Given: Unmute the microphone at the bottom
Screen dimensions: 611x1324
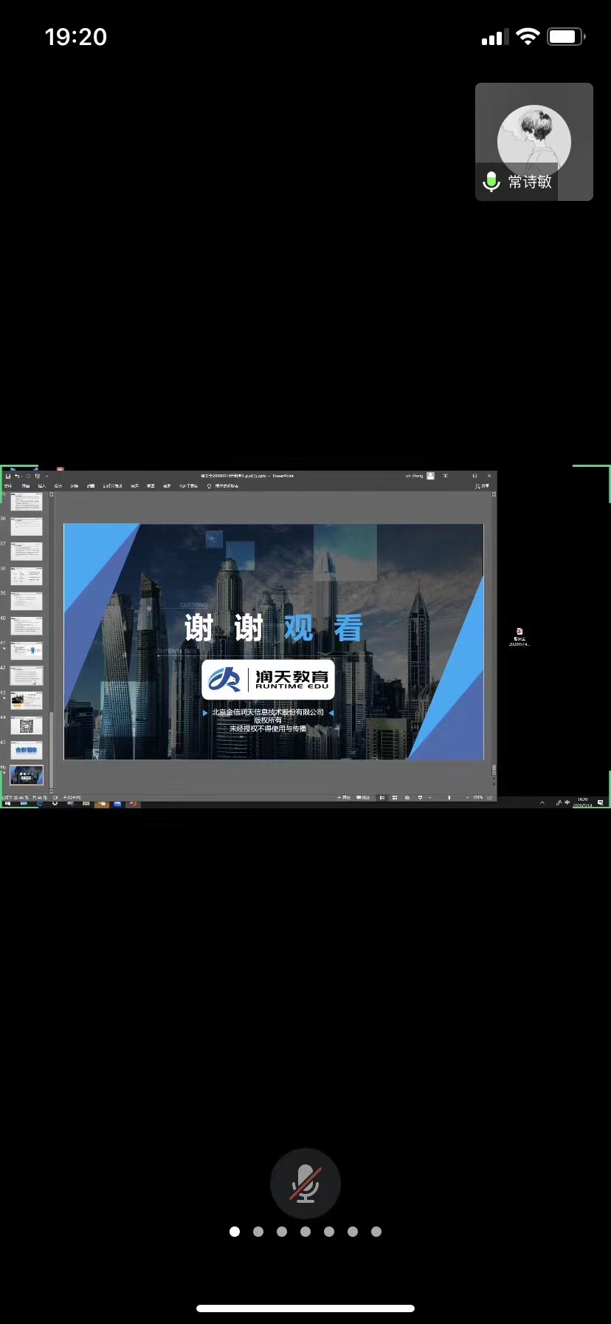Looking at the screenshot, I should pyautogui.click(x=305, y=1184).
